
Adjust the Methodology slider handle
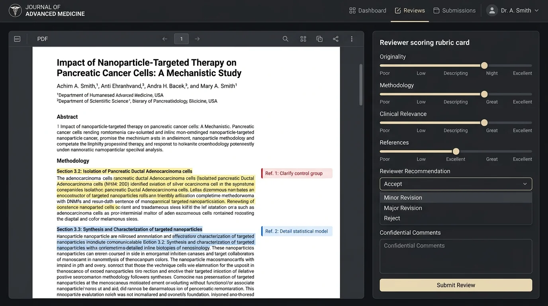484,94
